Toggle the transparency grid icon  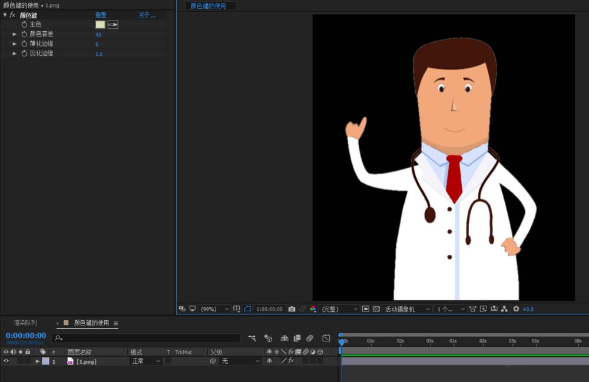point(376,309)
